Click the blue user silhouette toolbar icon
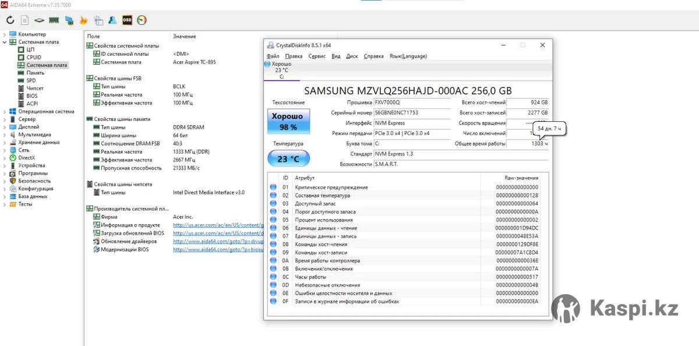 112,20
